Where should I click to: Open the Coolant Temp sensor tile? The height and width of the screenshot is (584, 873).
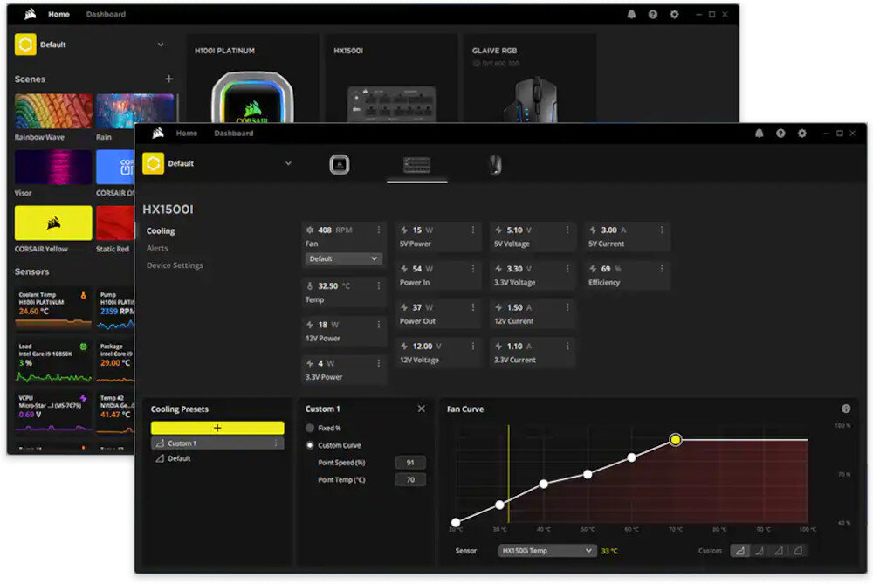coord(53,308)
